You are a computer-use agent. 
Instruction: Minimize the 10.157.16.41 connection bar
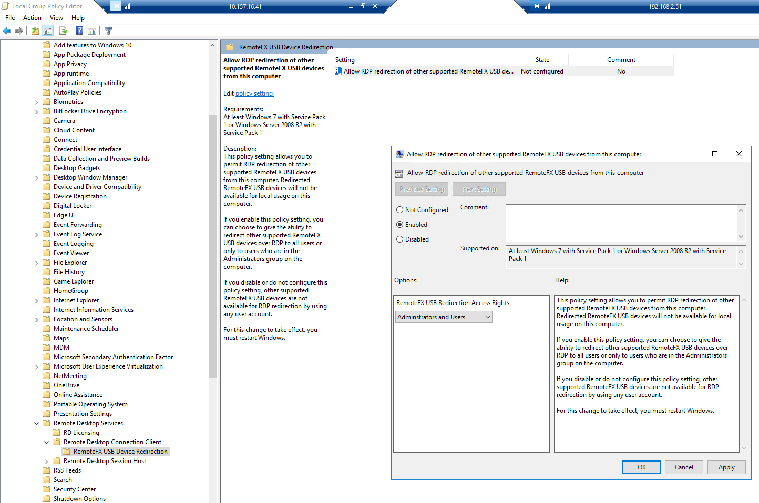click(x=351, y=7)
